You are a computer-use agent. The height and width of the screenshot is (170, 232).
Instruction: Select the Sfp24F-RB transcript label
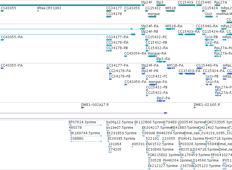coord(149,32)
